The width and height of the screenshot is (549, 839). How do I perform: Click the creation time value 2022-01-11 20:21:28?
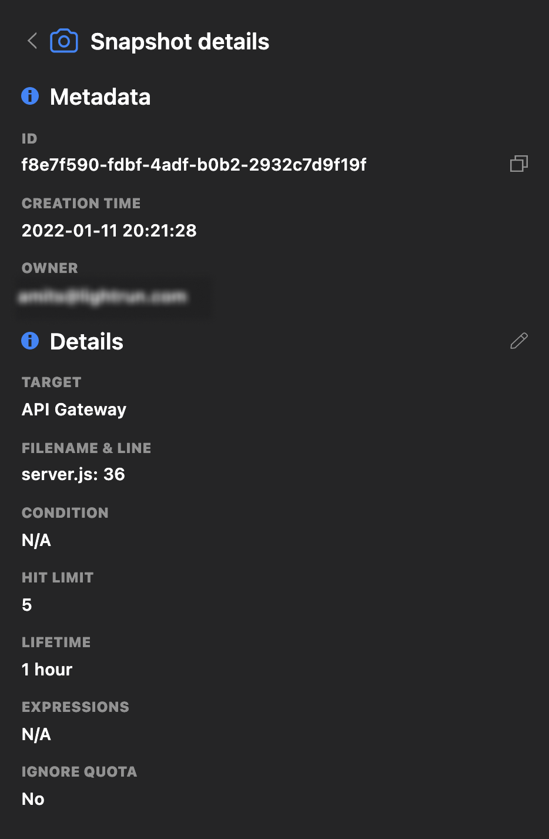[x=109, y=230]
